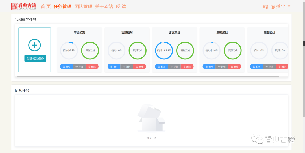Delete the 孝经校对 task
Screen dimensions: 305x153
92,66
